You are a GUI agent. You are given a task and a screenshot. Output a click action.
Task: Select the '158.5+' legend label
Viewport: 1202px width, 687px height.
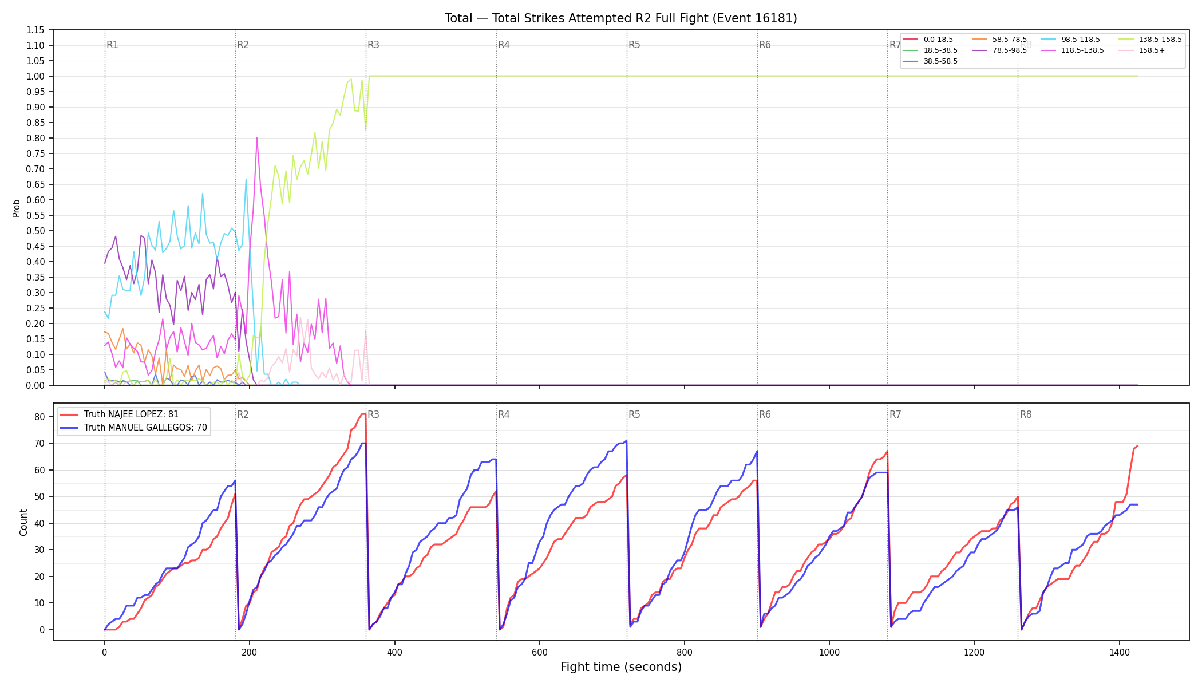[1152, 50]
